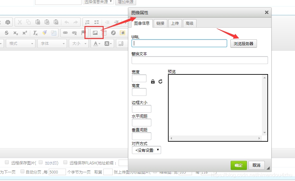Apply superscript formatting
This screenshot has height=181, width=295.
[x=25, y=33]
